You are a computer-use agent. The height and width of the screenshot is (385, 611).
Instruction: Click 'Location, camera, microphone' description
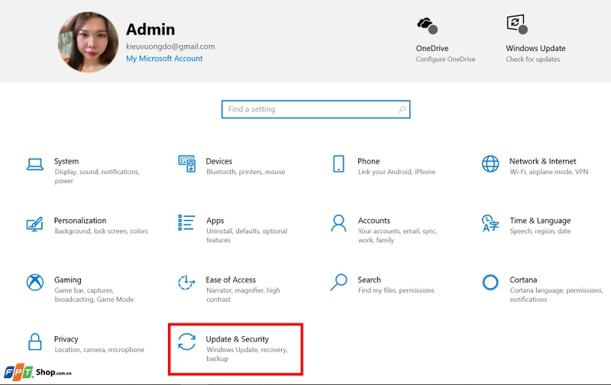coord(99,350)
